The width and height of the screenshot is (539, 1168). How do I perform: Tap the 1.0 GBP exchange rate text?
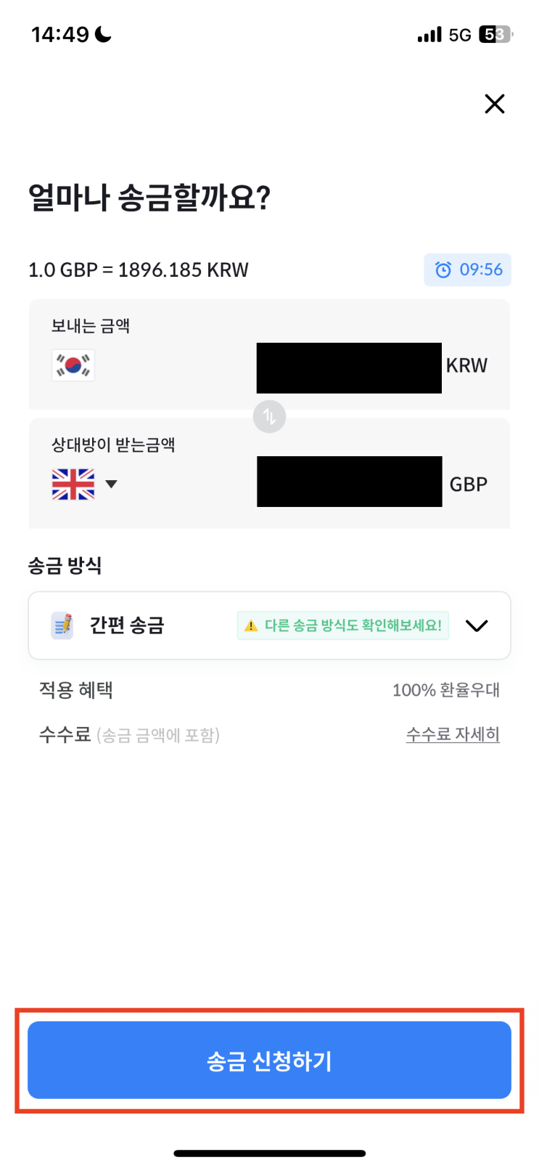(x=138, y=270)
